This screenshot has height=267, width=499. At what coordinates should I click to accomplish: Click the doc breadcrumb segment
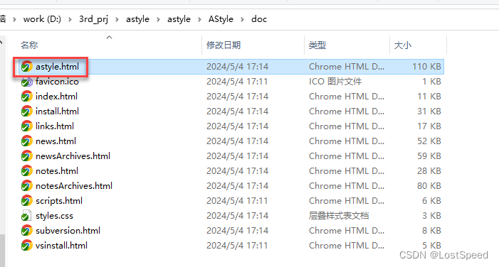tap(259, 19)
